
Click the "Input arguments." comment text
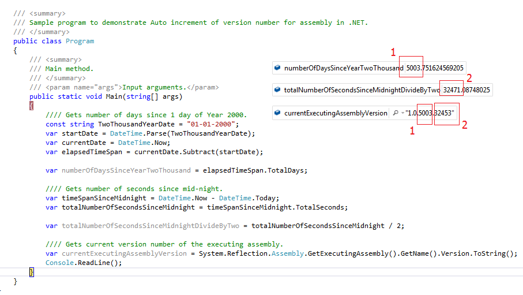[155, 88]
